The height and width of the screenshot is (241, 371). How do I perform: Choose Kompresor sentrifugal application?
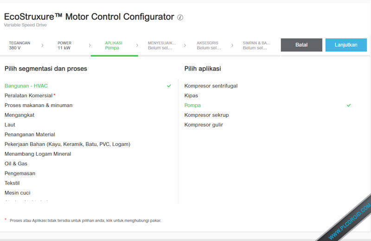coord(211,86)
